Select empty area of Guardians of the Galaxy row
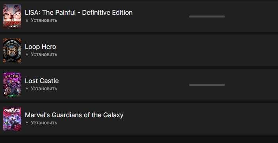Viewport: 278px width, 143px height. point(200,119)
